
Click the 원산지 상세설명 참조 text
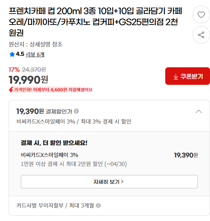pyautogui.click(x=35, y=44)
